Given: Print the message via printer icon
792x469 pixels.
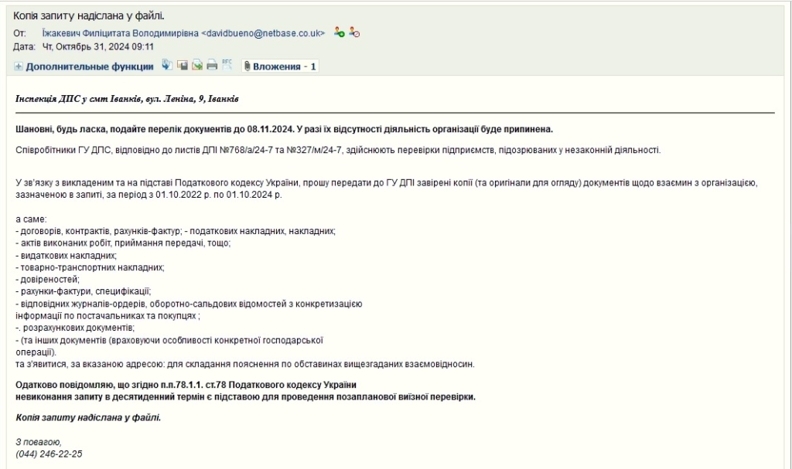Looking at the screenshot, I should 212,66.
